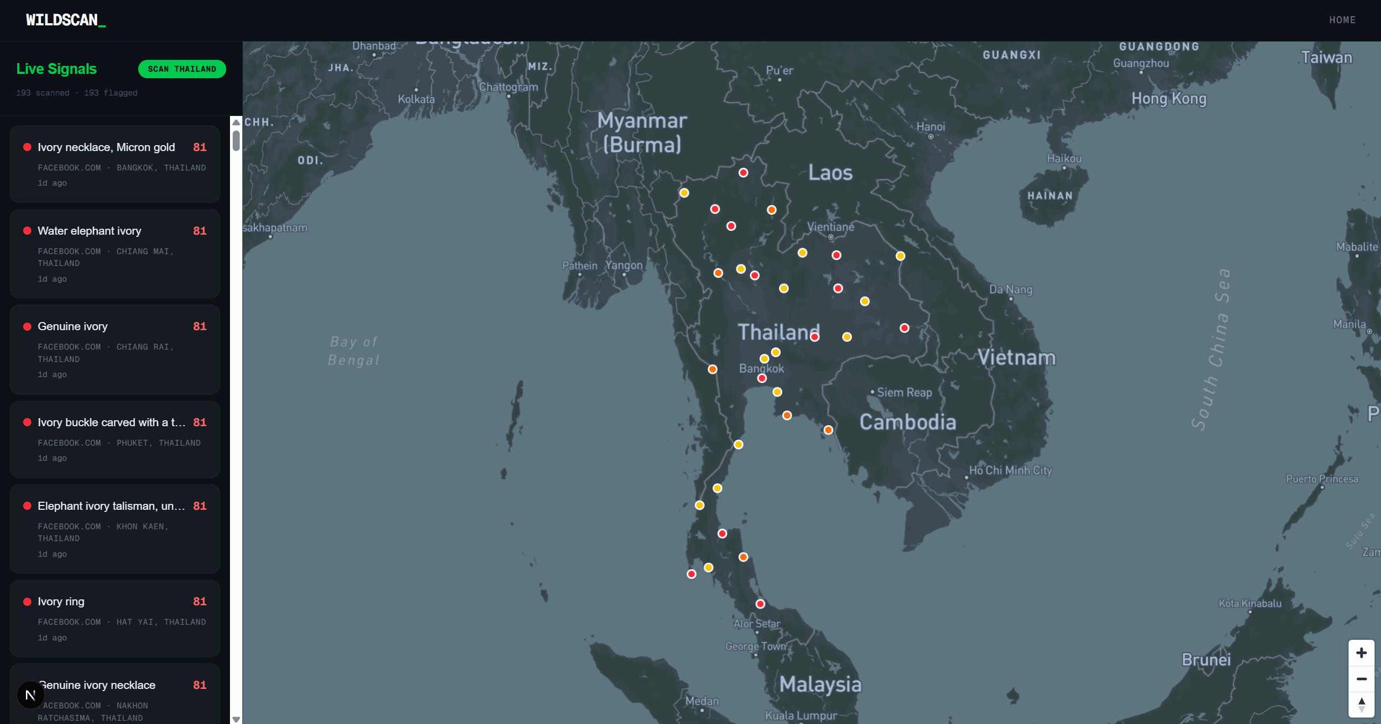The image size is (1381, 724).
Task: Click the WILDSCAN_ logo
Action: [x=66, y=20]
